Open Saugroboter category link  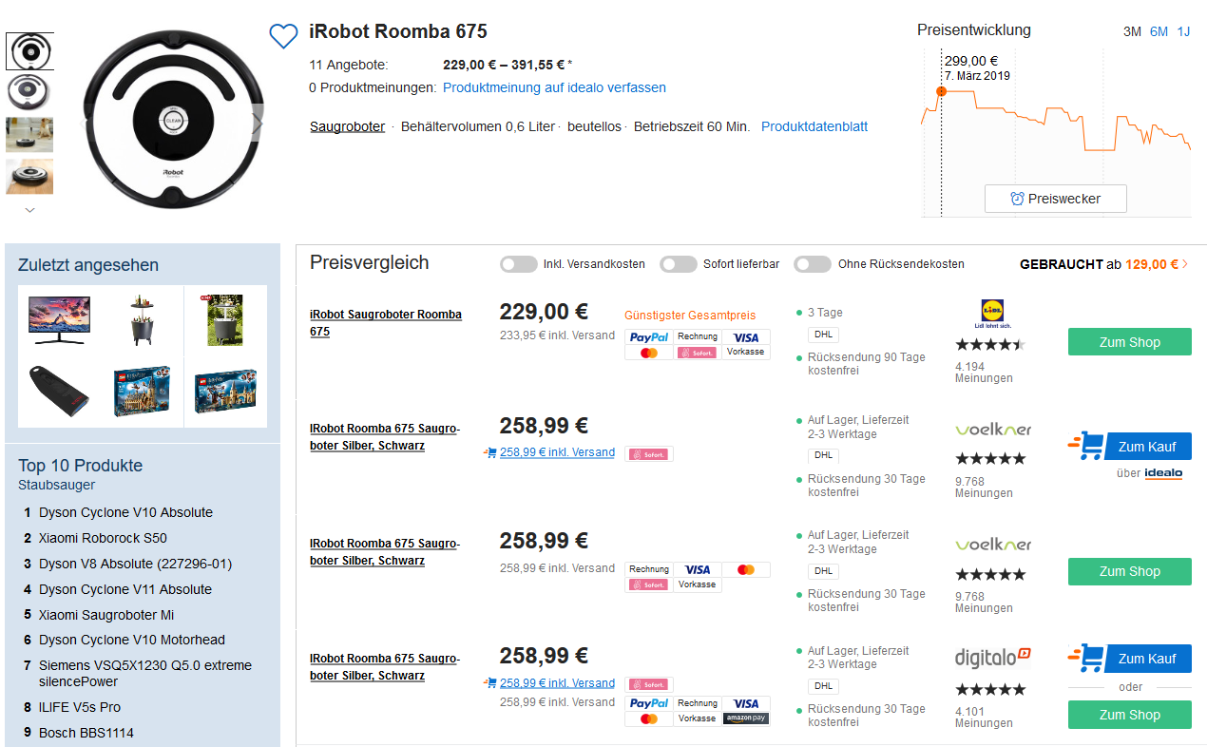tap(347, 126)
